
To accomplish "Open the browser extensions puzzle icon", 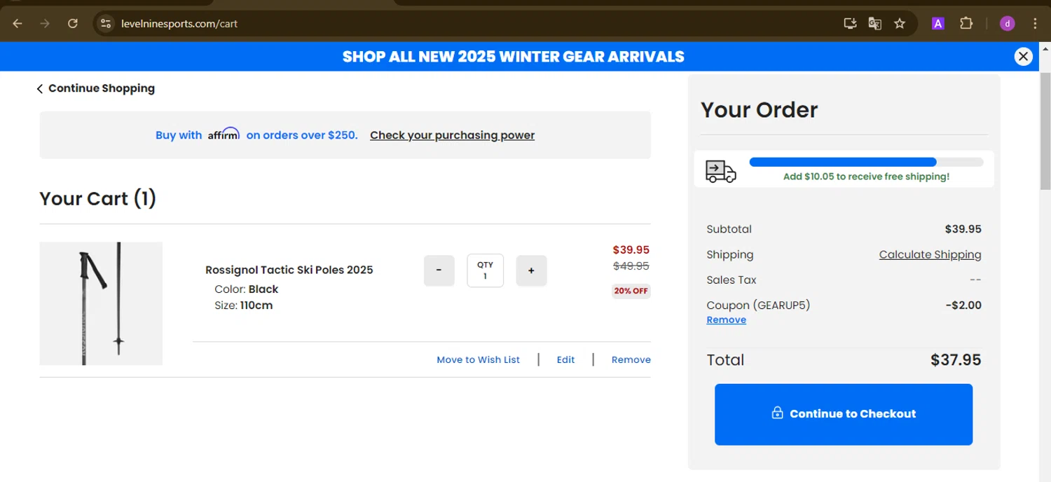I will tap(966, 24).
